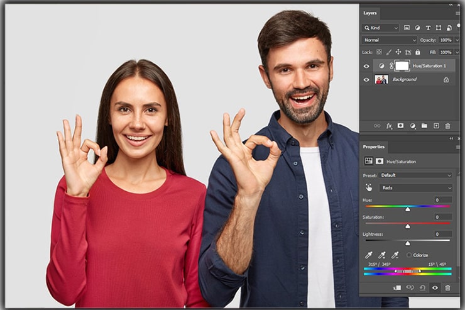Screen dimensions: 465x310
Task: Lock transparent pixels icon in Layers
Action: pos(379,52)
